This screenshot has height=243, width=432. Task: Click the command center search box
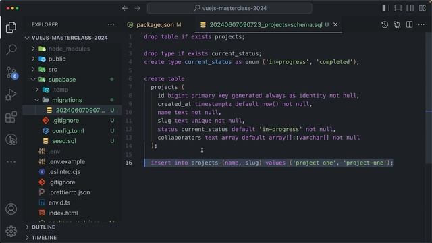[x=230, y=8]
